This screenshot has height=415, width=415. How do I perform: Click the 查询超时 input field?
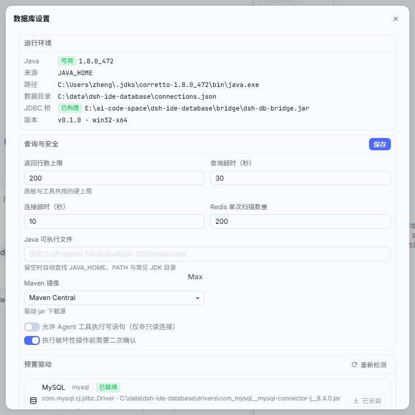[300, 178]
